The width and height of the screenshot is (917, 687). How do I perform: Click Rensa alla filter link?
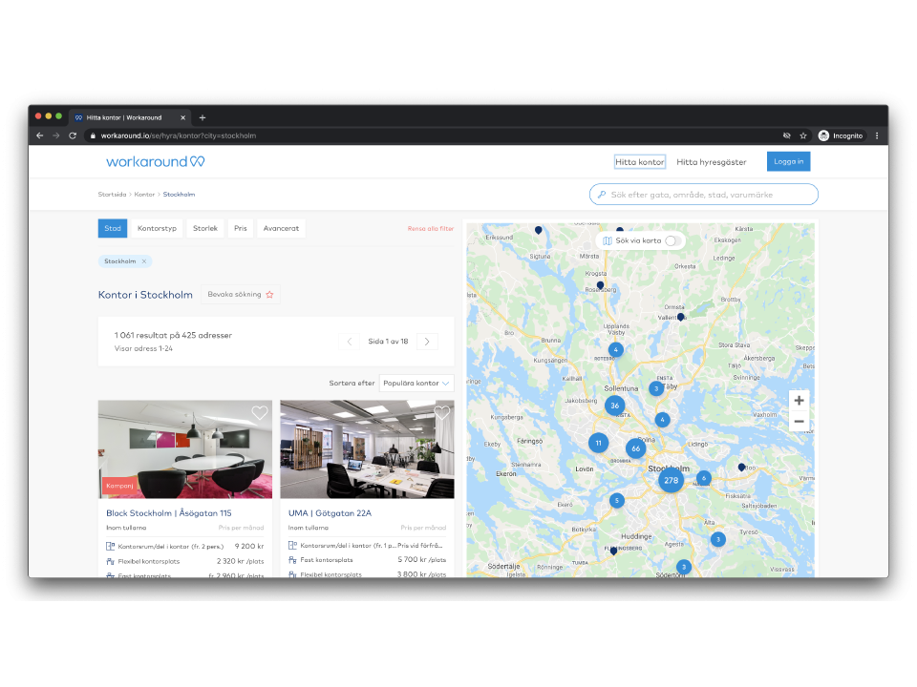click(x=430, y=229)
